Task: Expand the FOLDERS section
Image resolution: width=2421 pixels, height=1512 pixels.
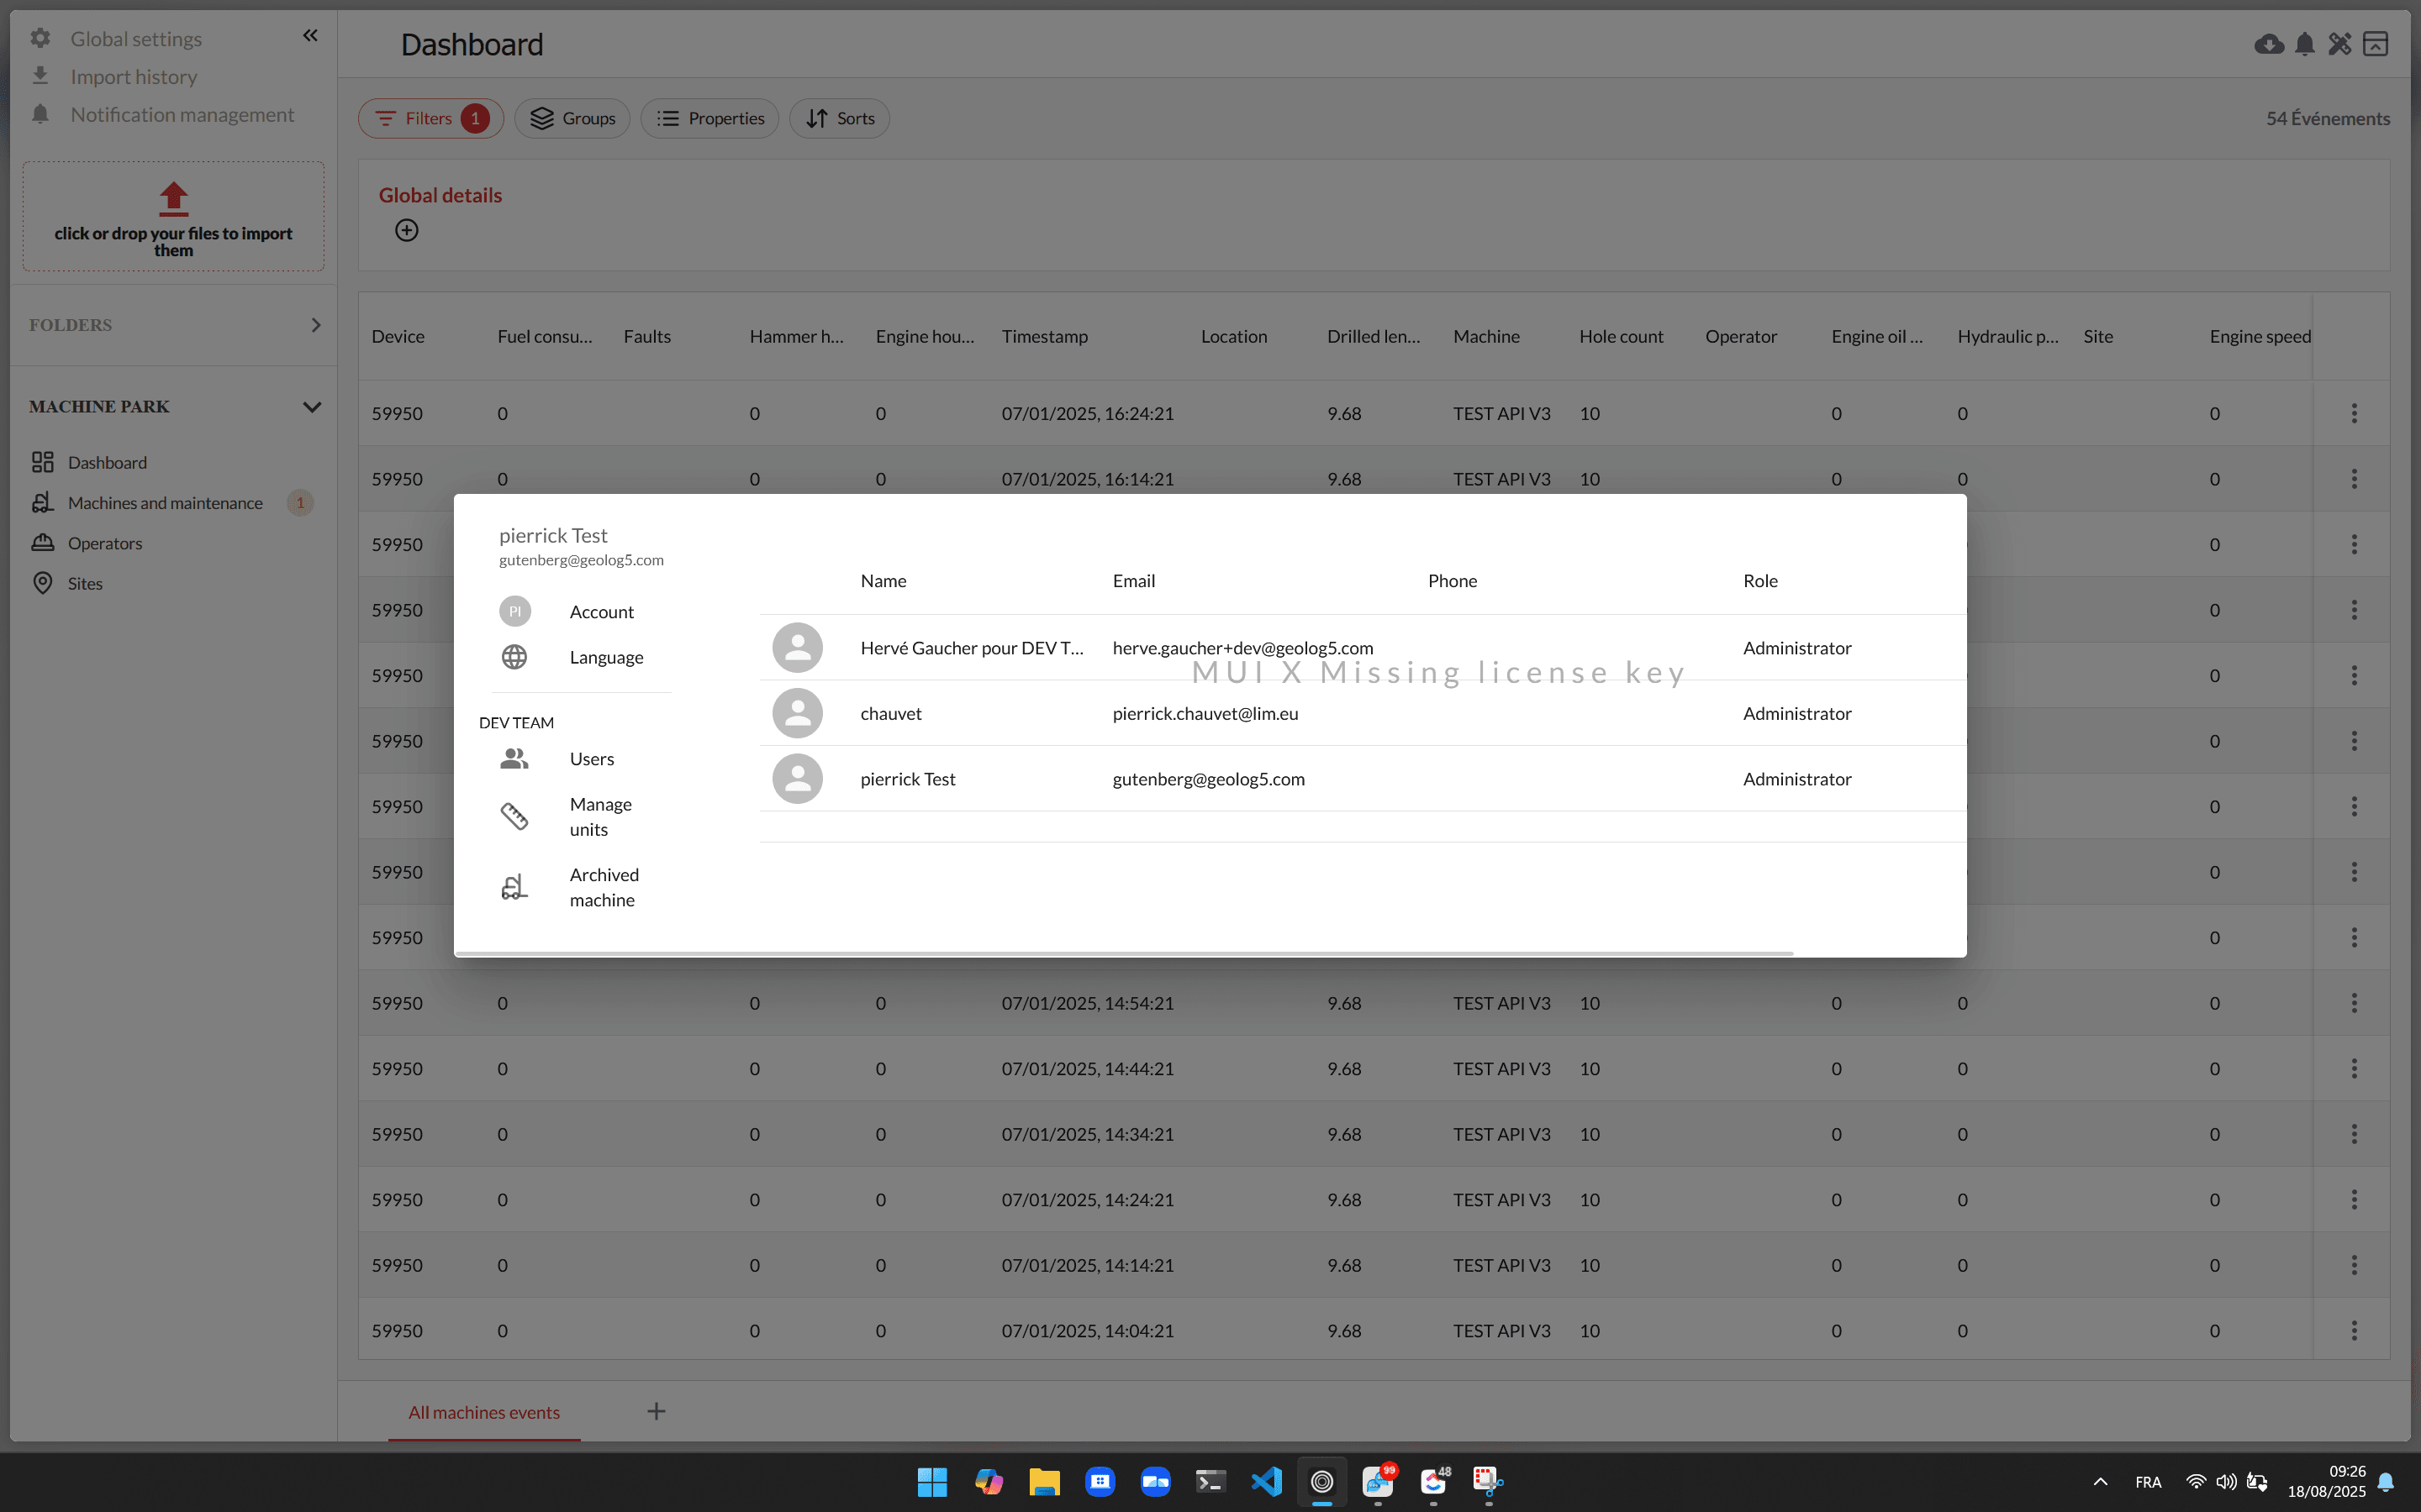Action: tap(315, 325)
